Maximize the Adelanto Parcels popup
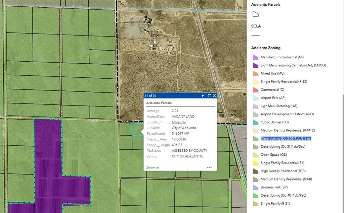Screen dimensions: 344x213 pyautogui.click(x=209, y=96)
